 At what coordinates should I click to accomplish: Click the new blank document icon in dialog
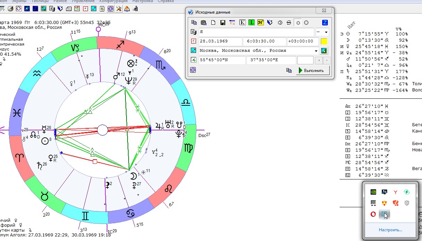(213, 23)
